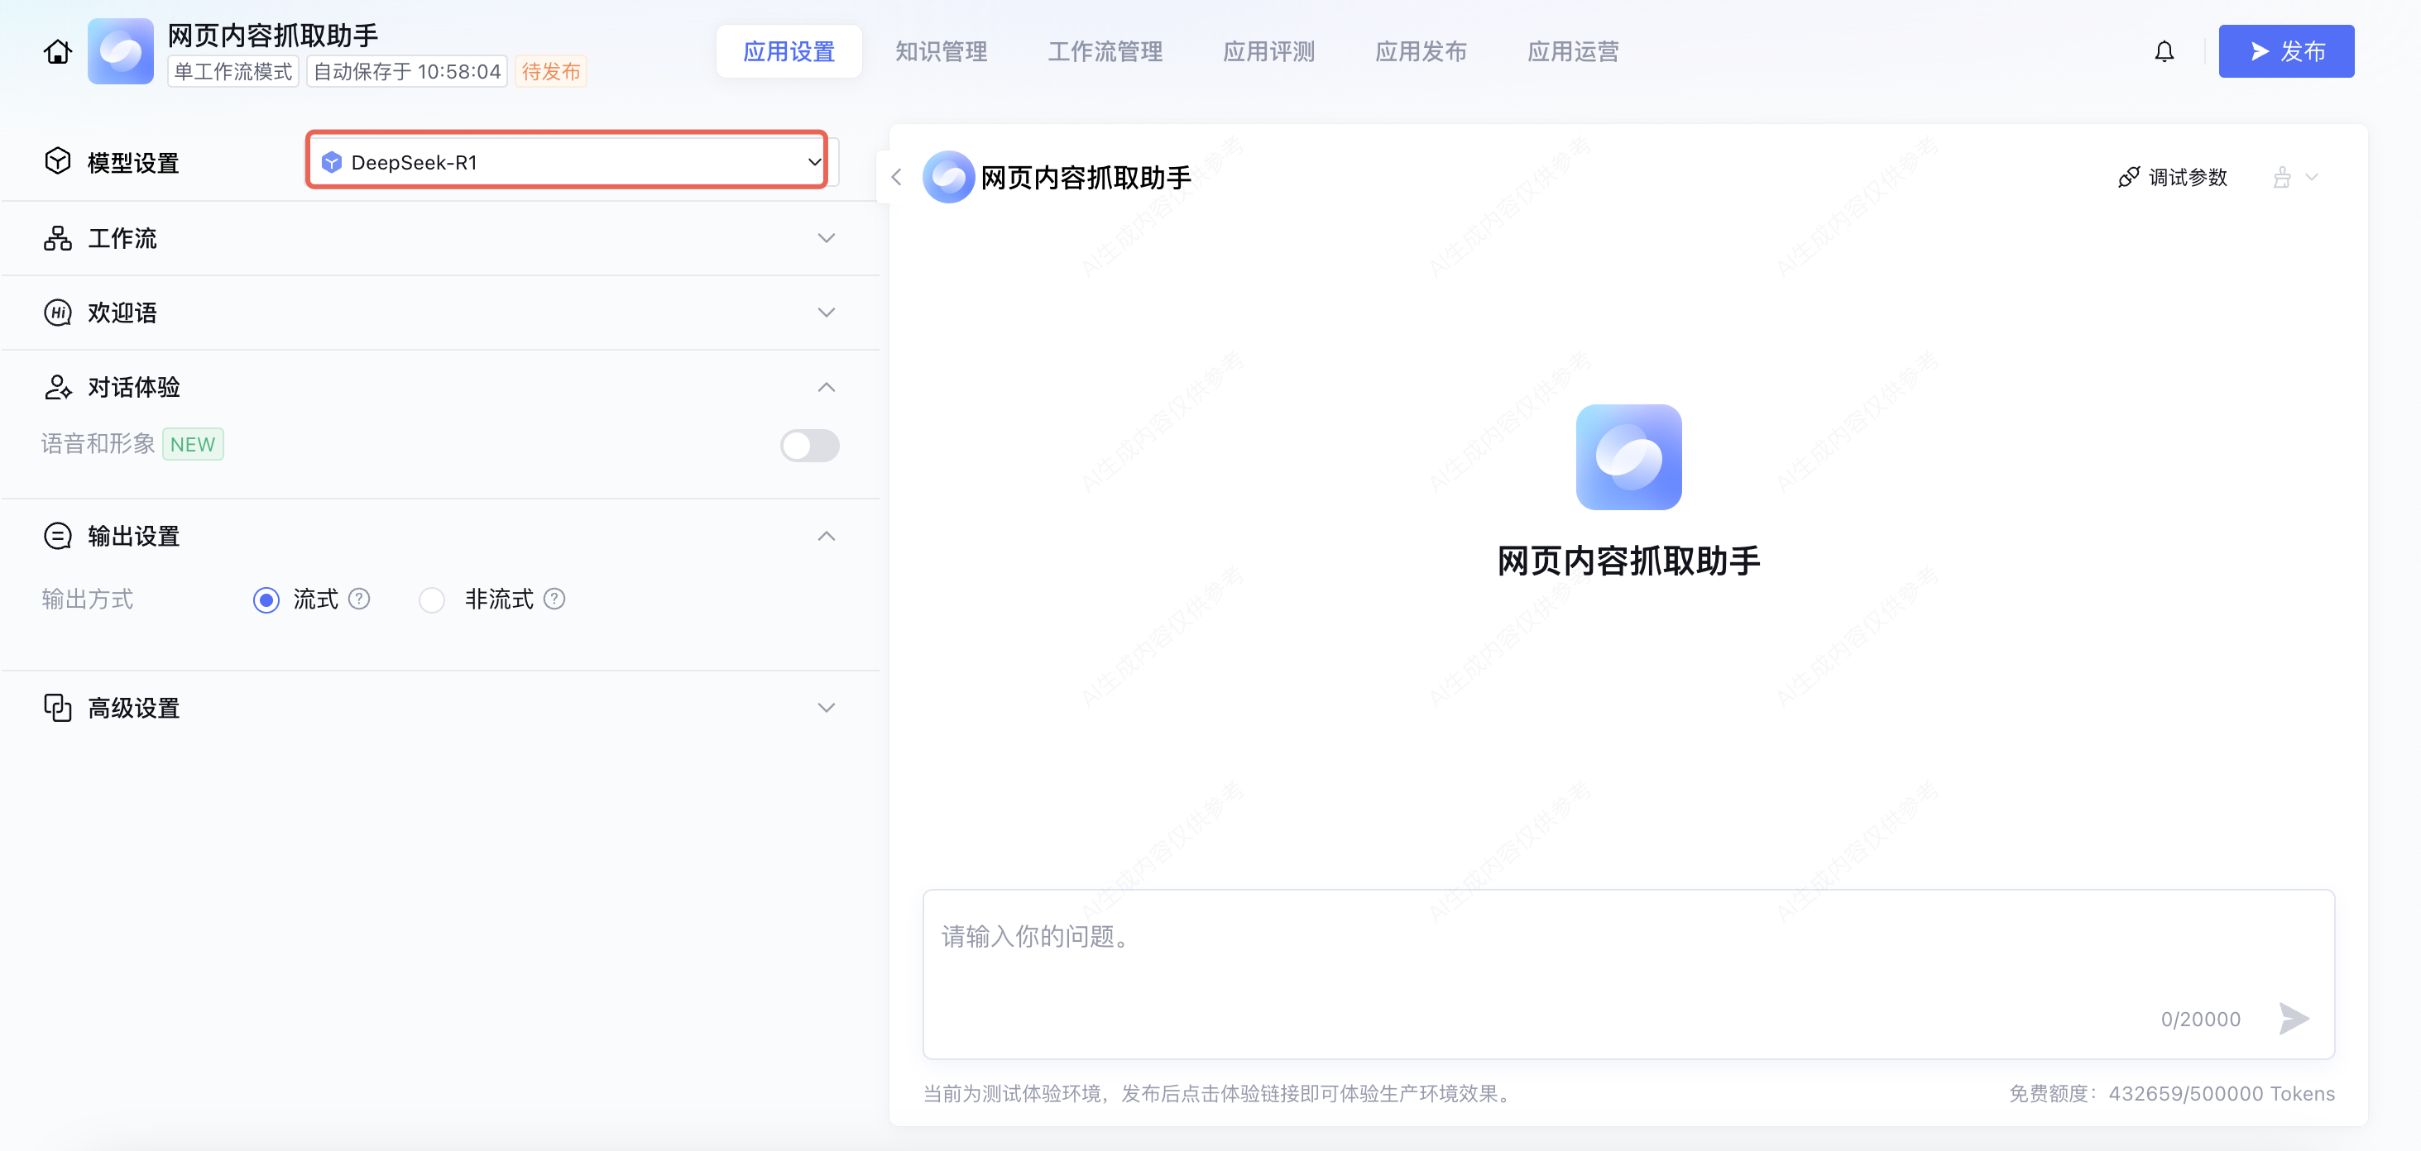The width and height of the screenshot is (2421, 1151).
Task: Open the notification bell
Action: [x=2164, y=51]
